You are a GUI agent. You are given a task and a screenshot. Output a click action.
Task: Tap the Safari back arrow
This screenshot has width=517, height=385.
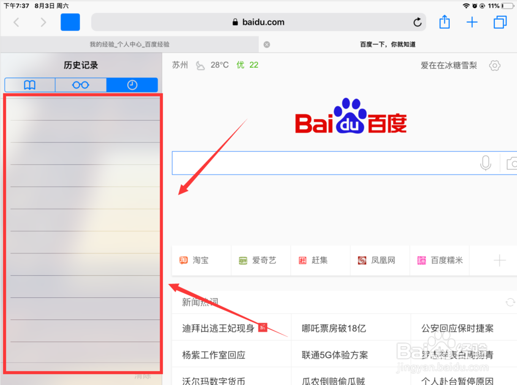[16, 22]
